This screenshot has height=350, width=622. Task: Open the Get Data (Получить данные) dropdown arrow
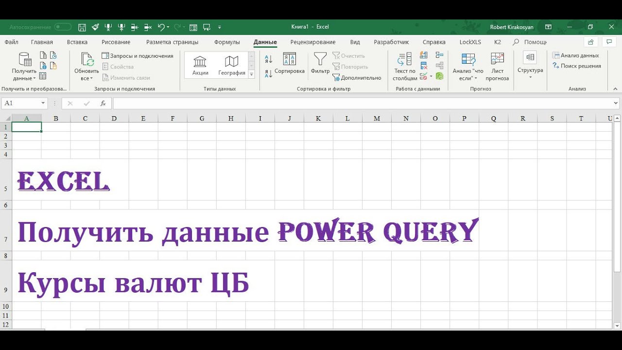pyautogui.click(x=35, y=78)
